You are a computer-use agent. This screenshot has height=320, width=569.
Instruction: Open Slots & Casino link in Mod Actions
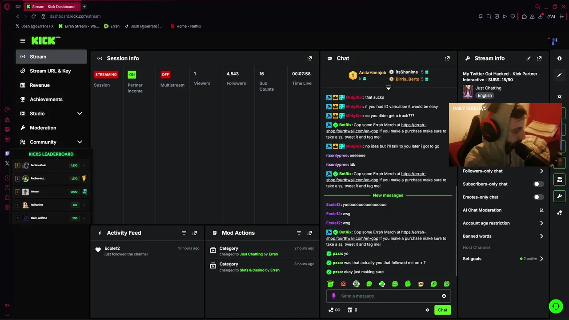[x=252, y=270]
